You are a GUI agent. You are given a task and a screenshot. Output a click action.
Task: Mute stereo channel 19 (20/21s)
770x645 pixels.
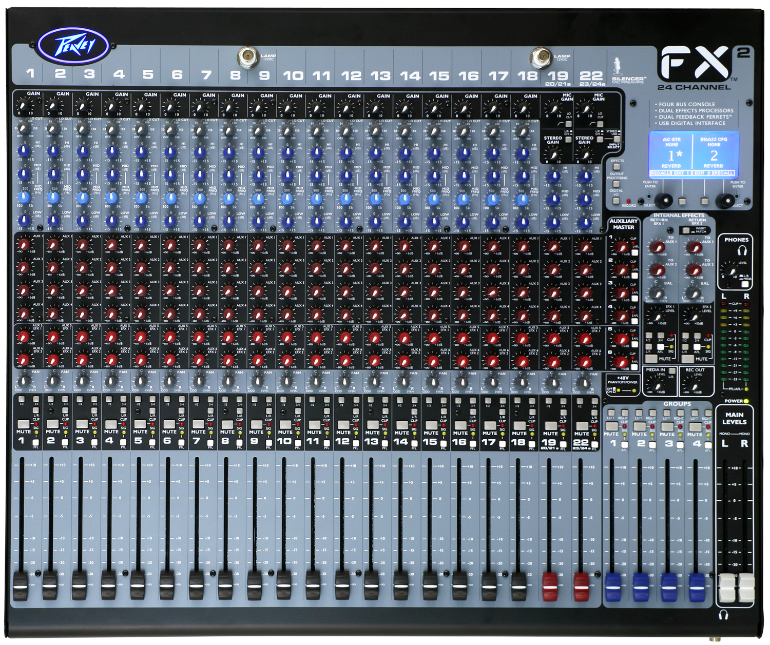(551, 426)
